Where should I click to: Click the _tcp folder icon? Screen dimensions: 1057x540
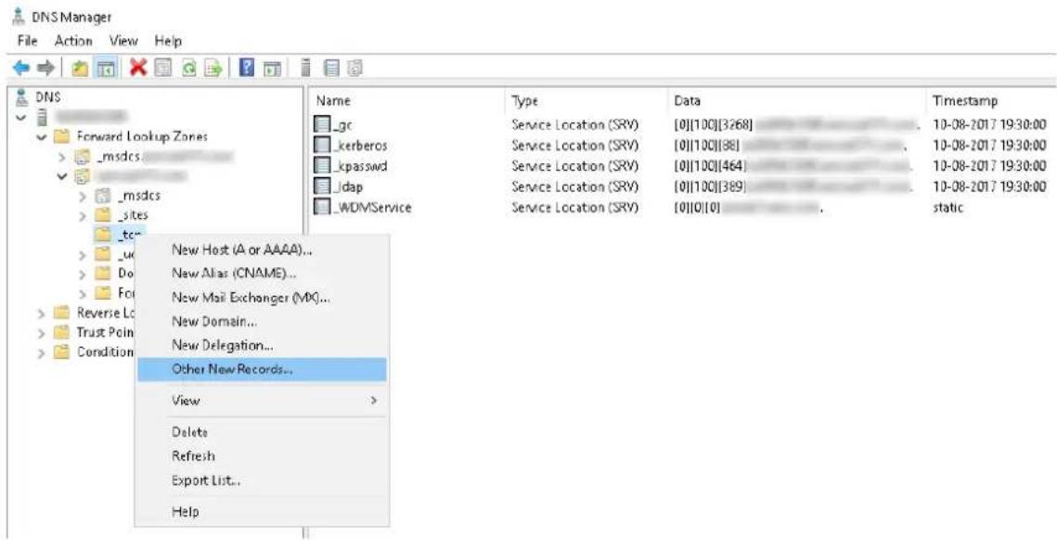pyautogui.click(x=102, y=235)
